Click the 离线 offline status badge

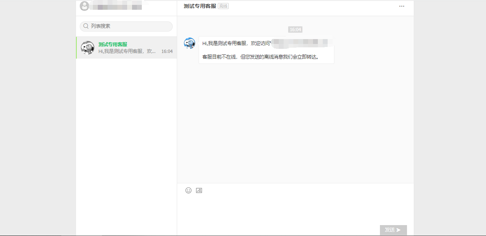pos(223,6)
